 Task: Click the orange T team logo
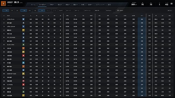point(3,3)
